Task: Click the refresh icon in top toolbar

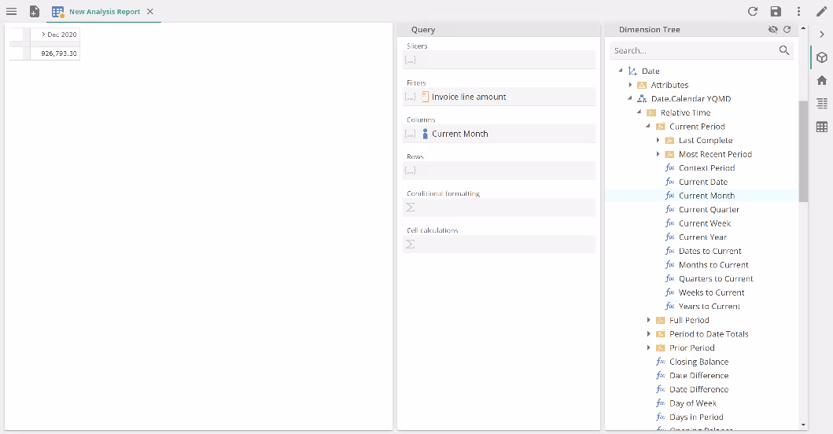Action: tap(753, 12)
